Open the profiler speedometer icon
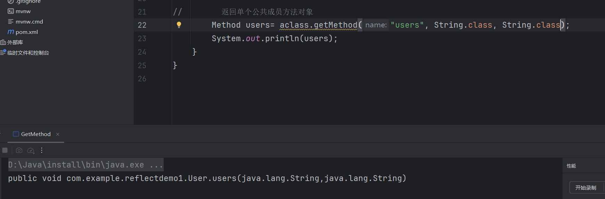Image resolution: width=605 pixels, height=199 pixels. click(31, 150)
